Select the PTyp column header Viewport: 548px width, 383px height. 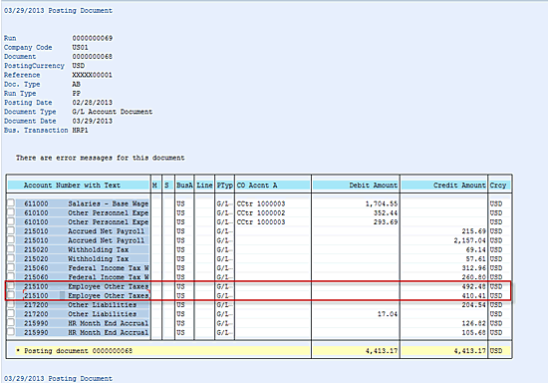point(224,186)
